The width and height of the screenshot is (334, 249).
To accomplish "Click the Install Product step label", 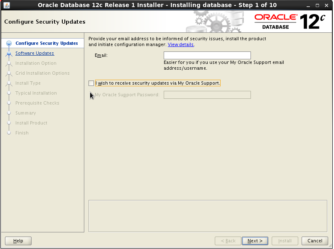I will tap(31, 123).
